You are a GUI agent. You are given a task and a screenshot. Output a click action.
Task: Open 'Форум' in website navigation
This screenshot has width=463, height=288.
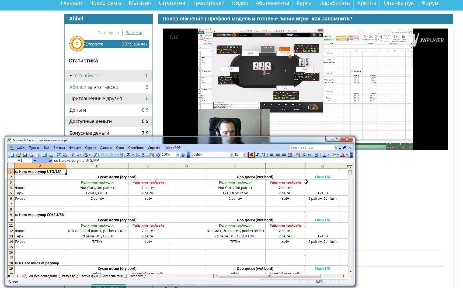point(430,3)
